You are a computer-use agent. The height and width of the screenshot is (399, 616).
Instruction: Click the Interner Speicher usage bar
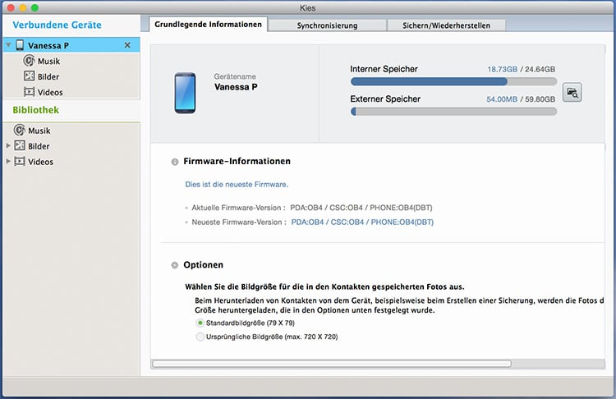click(x=453, y=81)
